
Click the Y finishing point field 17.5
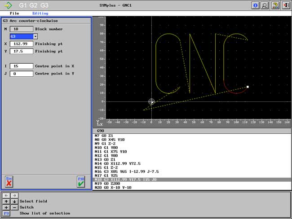[21, 52]
